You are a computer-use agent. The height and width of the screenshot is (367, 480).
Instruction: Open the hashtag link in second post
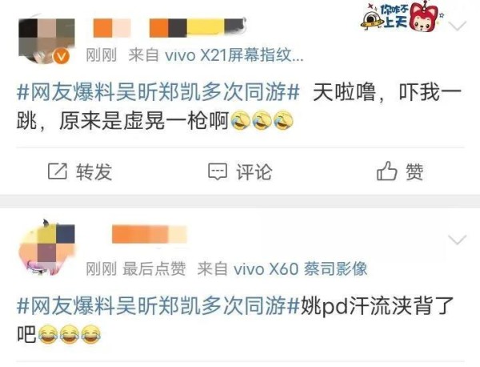click(158, 305)
